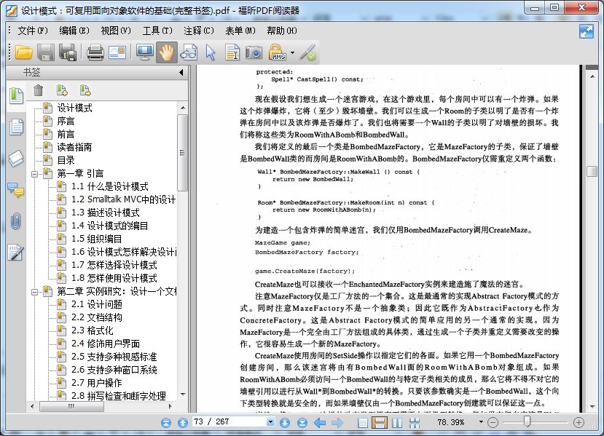Viewport: 604px width, 436px height.
Task: Open the page number dropdown
Action: [x=270, y=421]
